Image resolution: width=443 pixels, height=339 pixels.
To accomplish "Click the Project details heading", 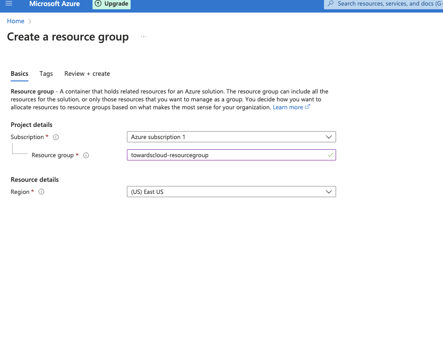I will click(32, 125).
